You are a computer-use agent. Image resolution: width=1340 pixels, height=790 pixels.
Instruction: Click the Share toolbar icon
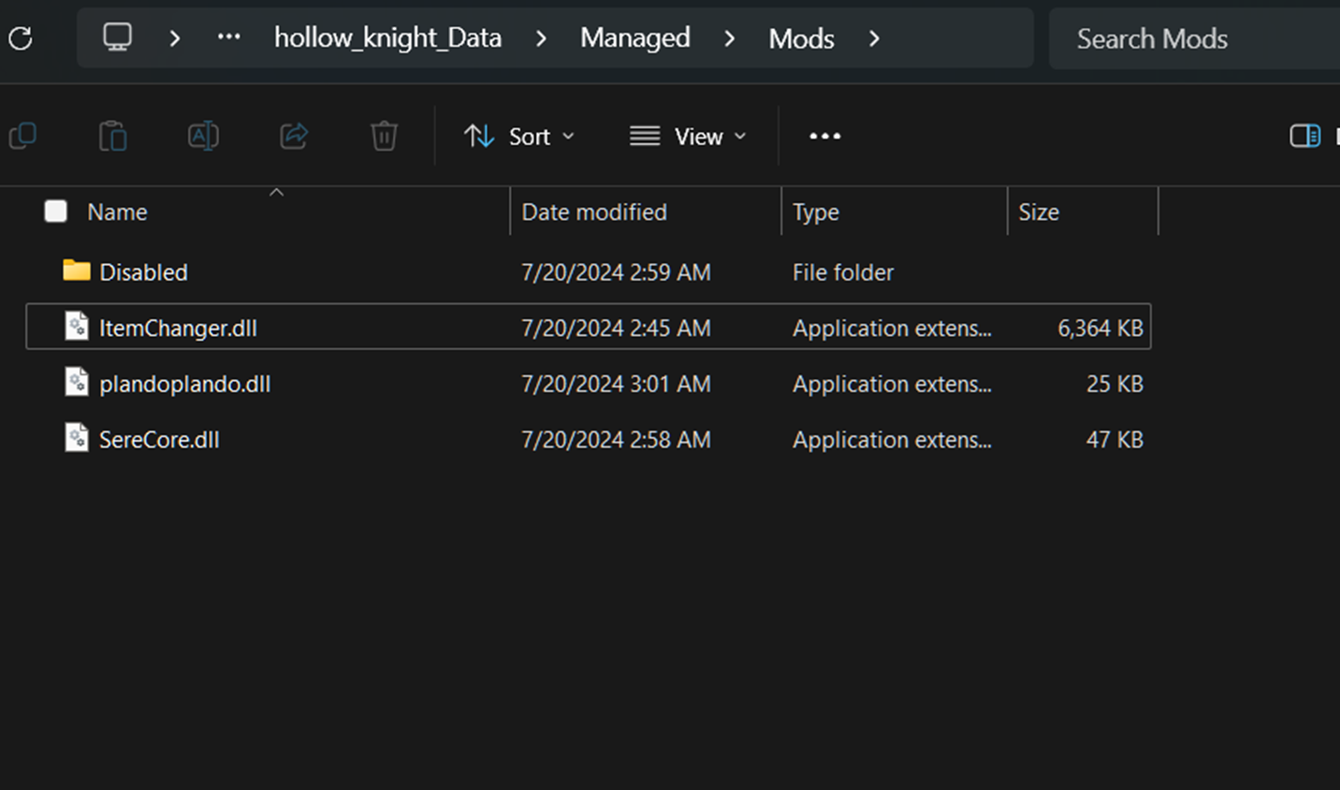click(294, 136)
